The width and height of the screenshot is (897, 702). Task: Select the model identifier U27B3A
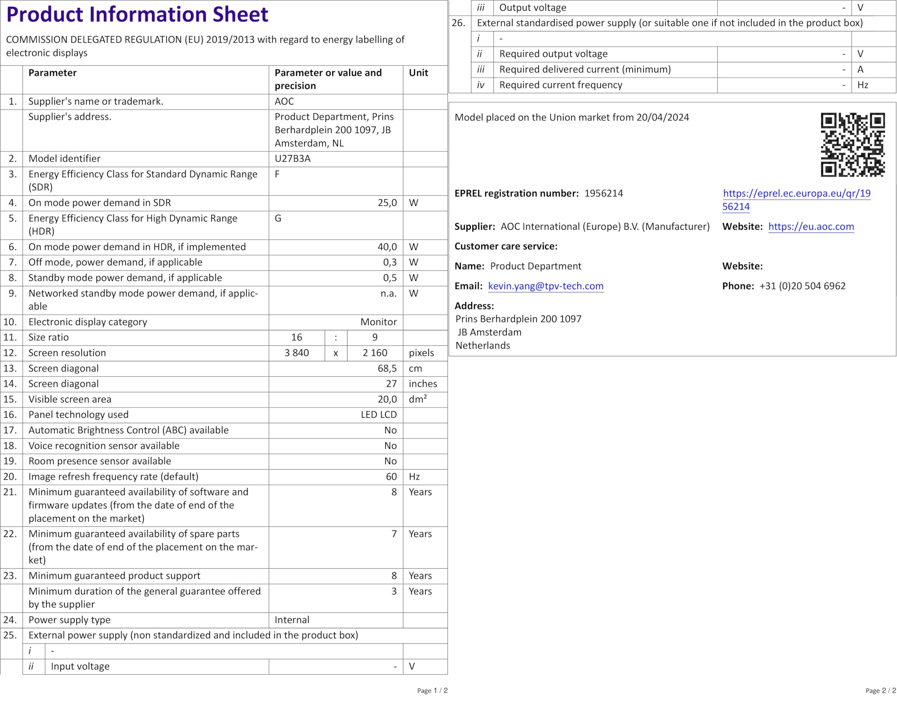[293, 158]
